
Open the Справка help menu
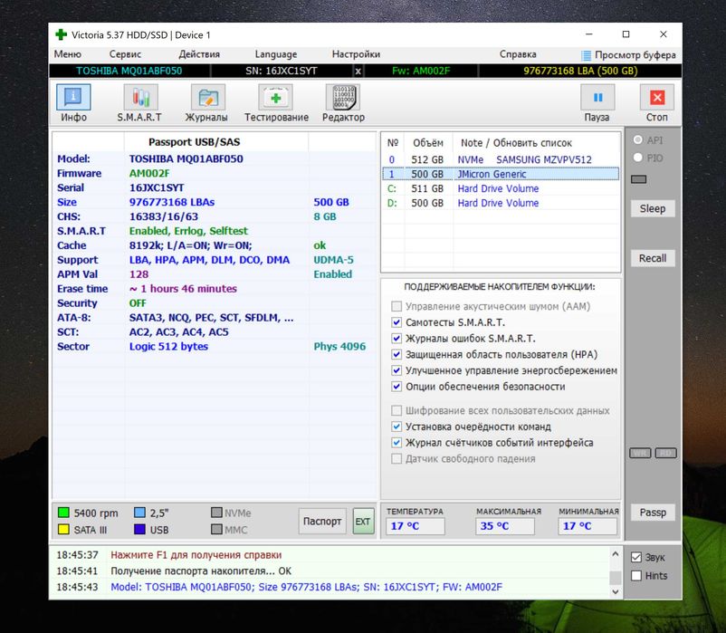click(x=518, y=54)
